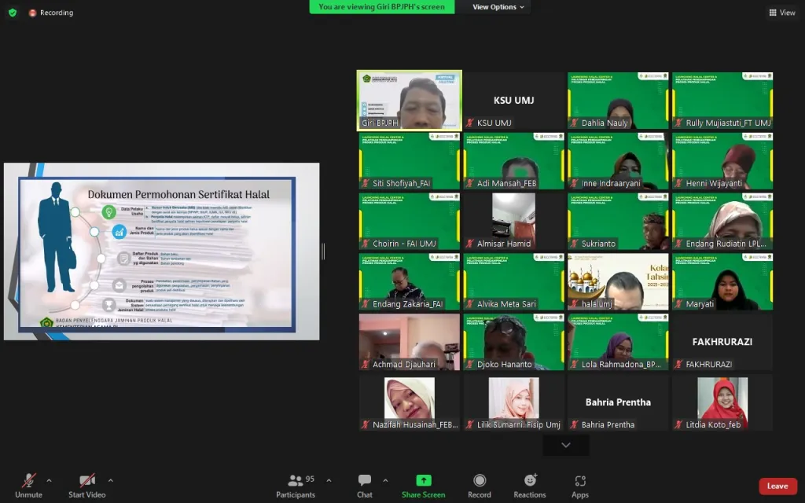Open the Participants panel icon
This screenshot has height=503, width=805.
(x=296, y=481)
